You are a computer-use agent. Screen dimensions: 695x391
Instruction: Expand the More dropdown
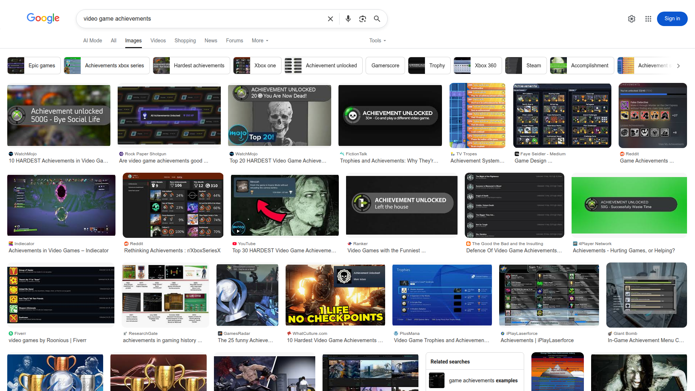click(260, 41)
